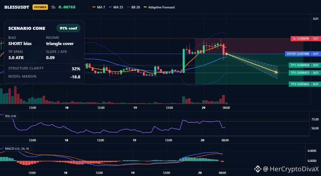Toggle the MA 7 legend entry

pos(99,7)
